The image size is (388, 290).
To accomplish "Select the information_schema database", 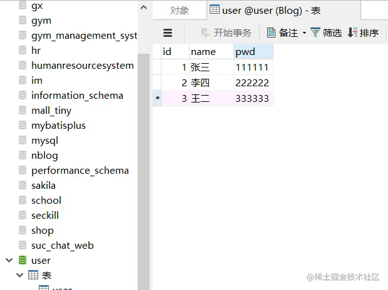I will pos(77,96).
